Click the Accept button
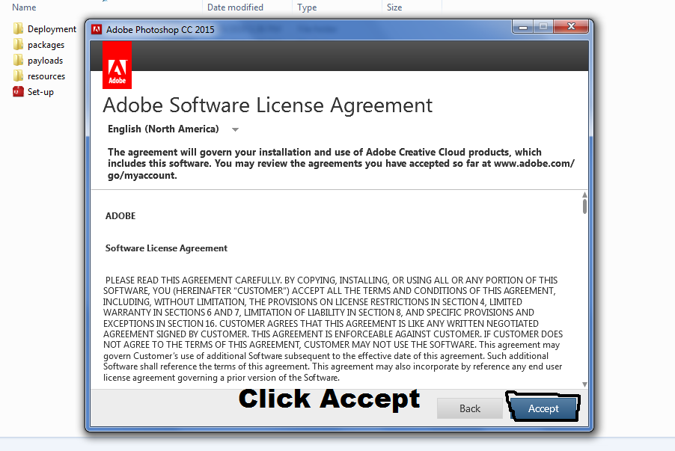The width and height of the screenshot is (675, 451). 543,408
